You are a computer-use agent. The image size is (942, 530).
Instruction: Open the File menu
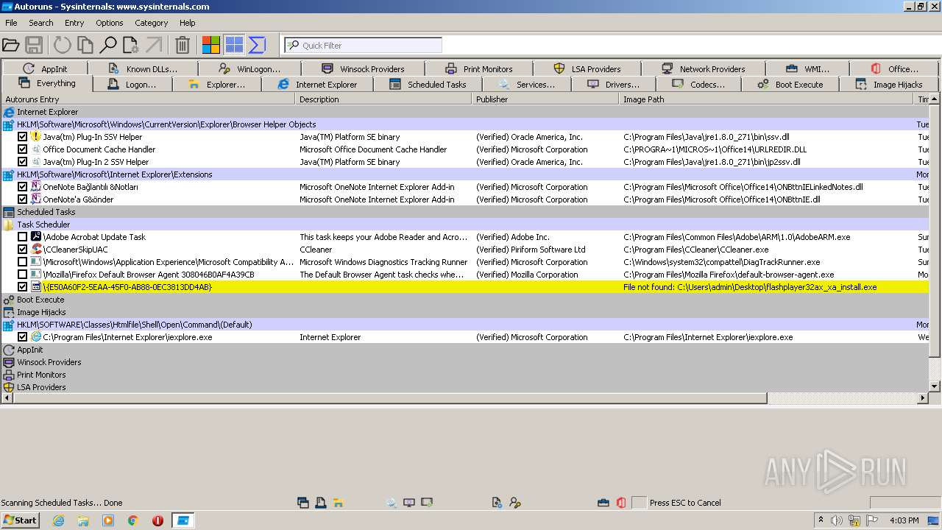coord(11,23)
